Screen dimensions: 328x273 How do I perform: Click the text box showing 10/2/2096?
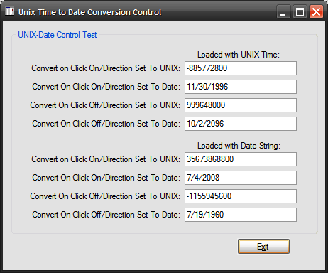(x=241, y=124)
